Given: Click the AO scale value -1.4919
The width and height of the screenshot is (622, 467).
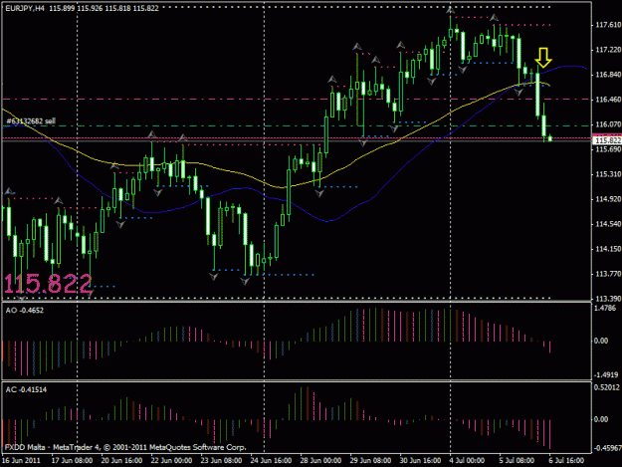Looking at the screenshot, I should (x=607, y=375).
